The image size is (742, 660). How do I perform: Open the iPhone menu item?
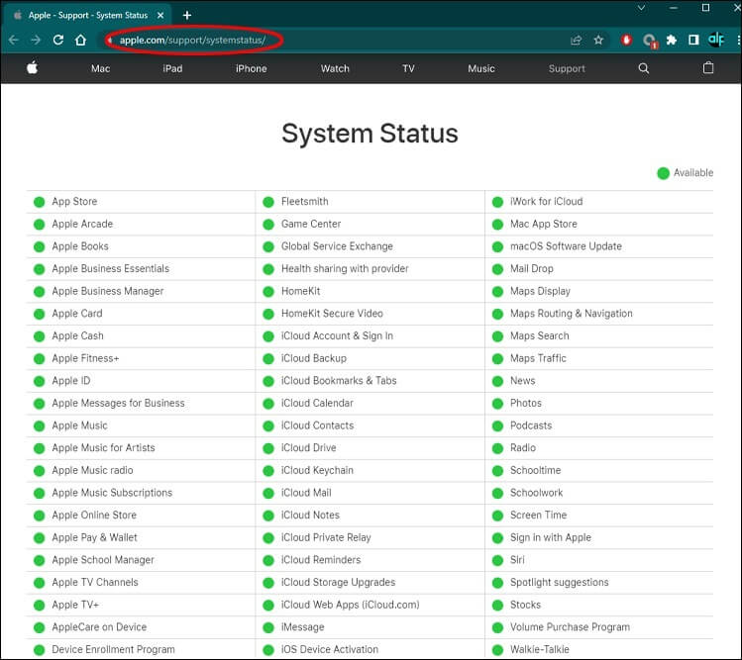tap(252, 68)
